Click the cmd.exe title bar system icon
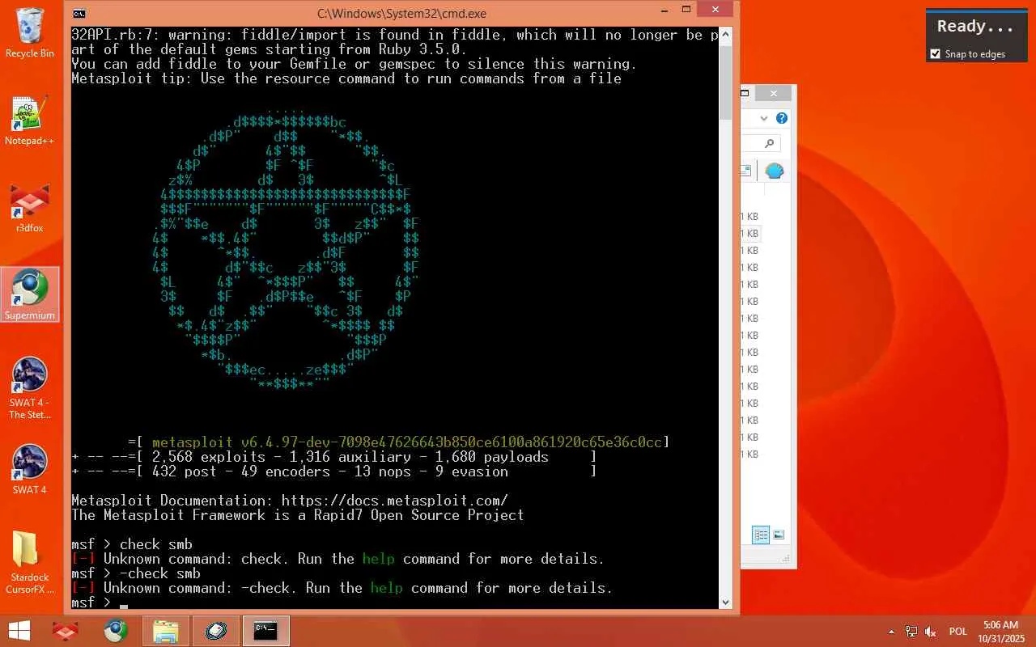 [x=79, y=13]
